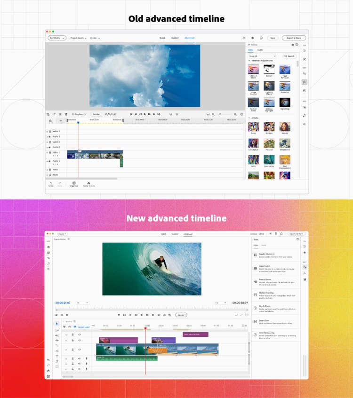Click brightness sun icon in old window header

click(x=244, y=38)
